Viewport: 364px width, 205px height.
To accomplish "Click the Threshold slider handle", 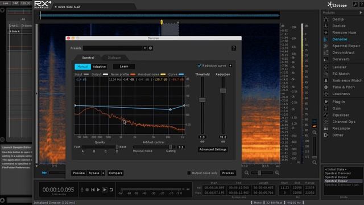I will coord(202,100).
